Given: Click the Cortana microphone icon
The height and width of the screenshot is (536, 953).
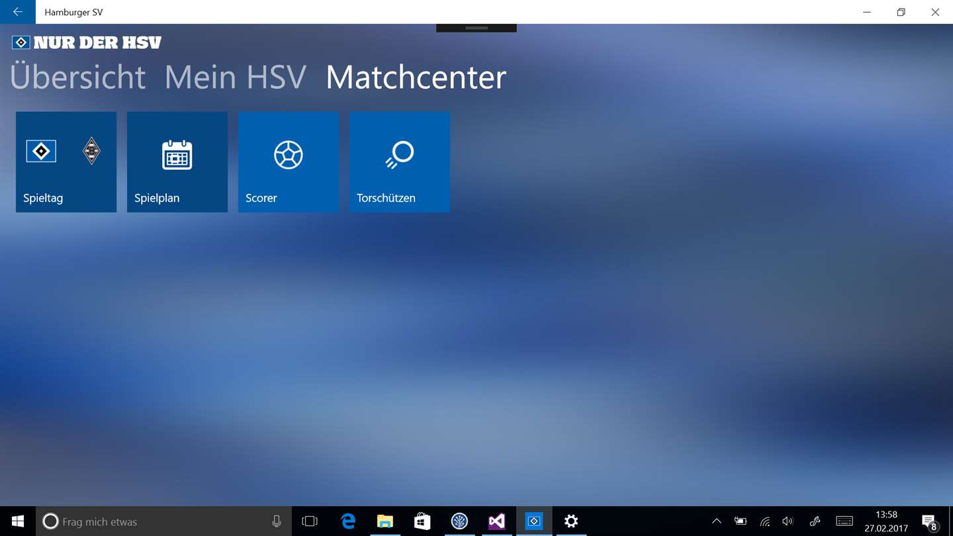Looking at the screenshot, I should 277,521.
